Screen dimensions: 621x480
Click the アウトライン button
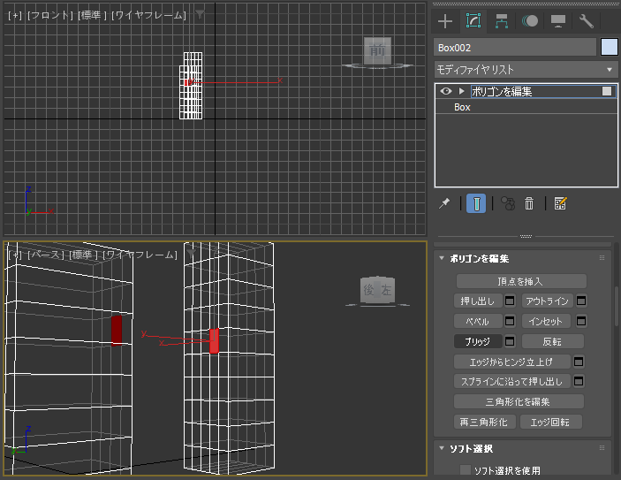point(547,301)
